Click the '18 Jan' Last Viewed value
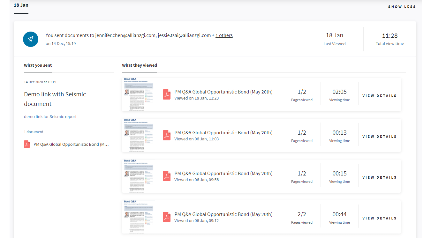Screen dimensions: 431x238 click(335, 35)
